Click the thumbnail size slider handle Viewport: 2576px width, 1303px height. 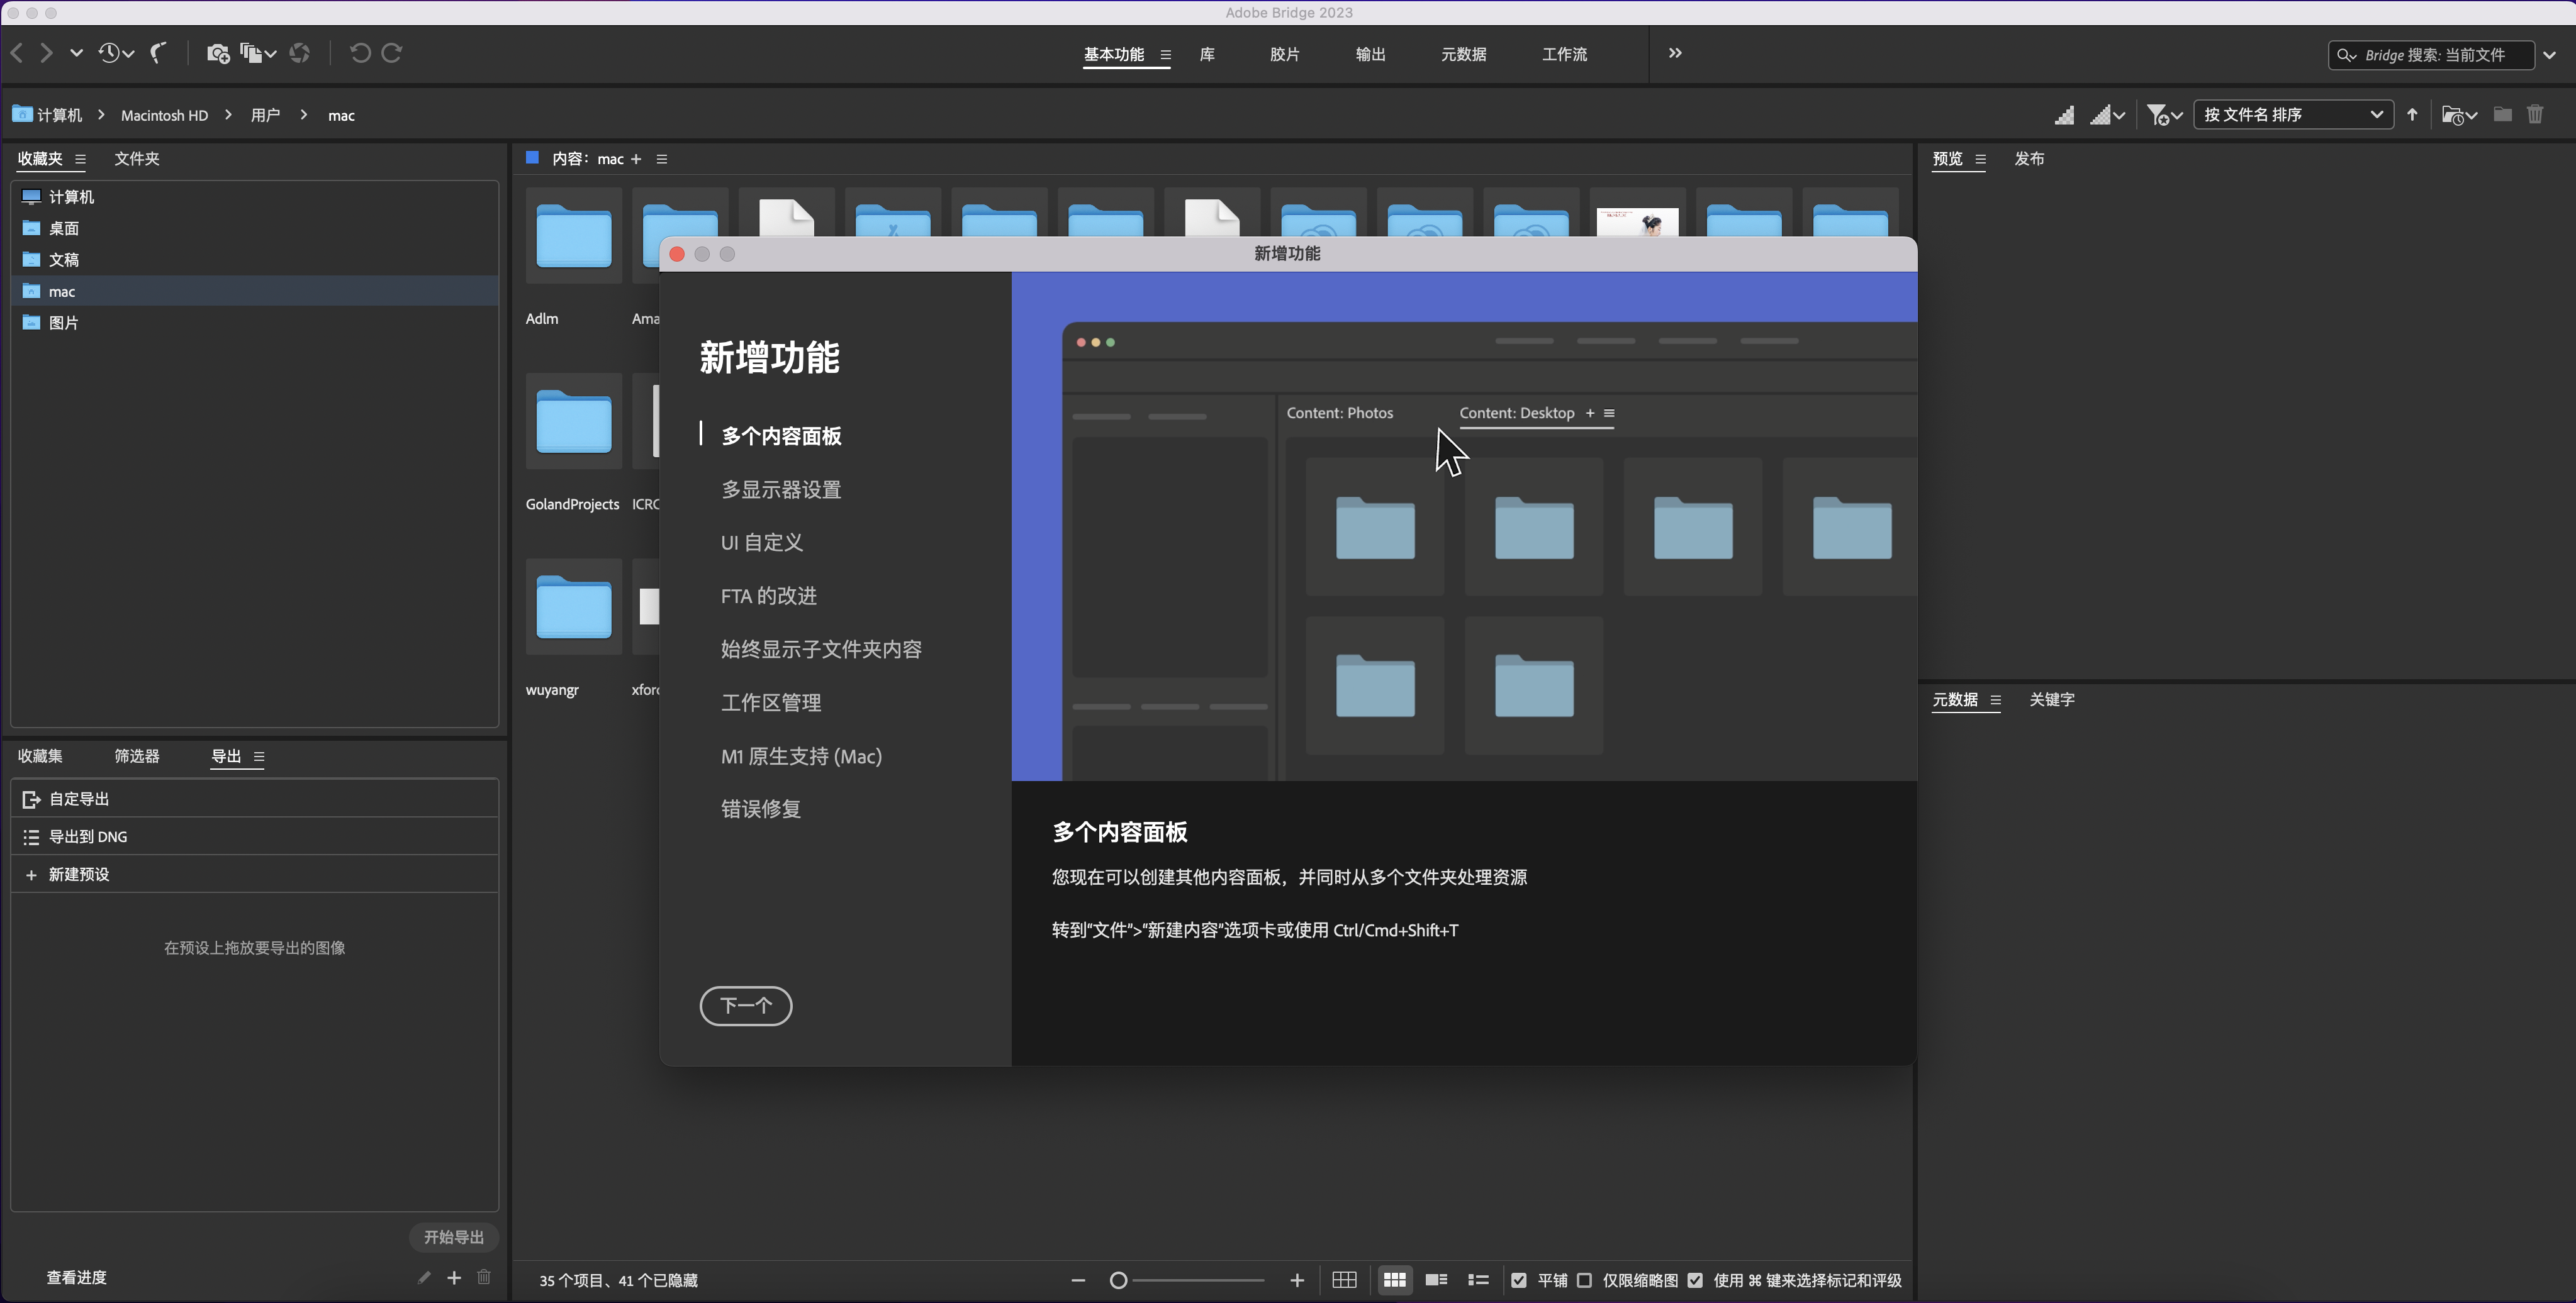(x=1119, y=1280)
